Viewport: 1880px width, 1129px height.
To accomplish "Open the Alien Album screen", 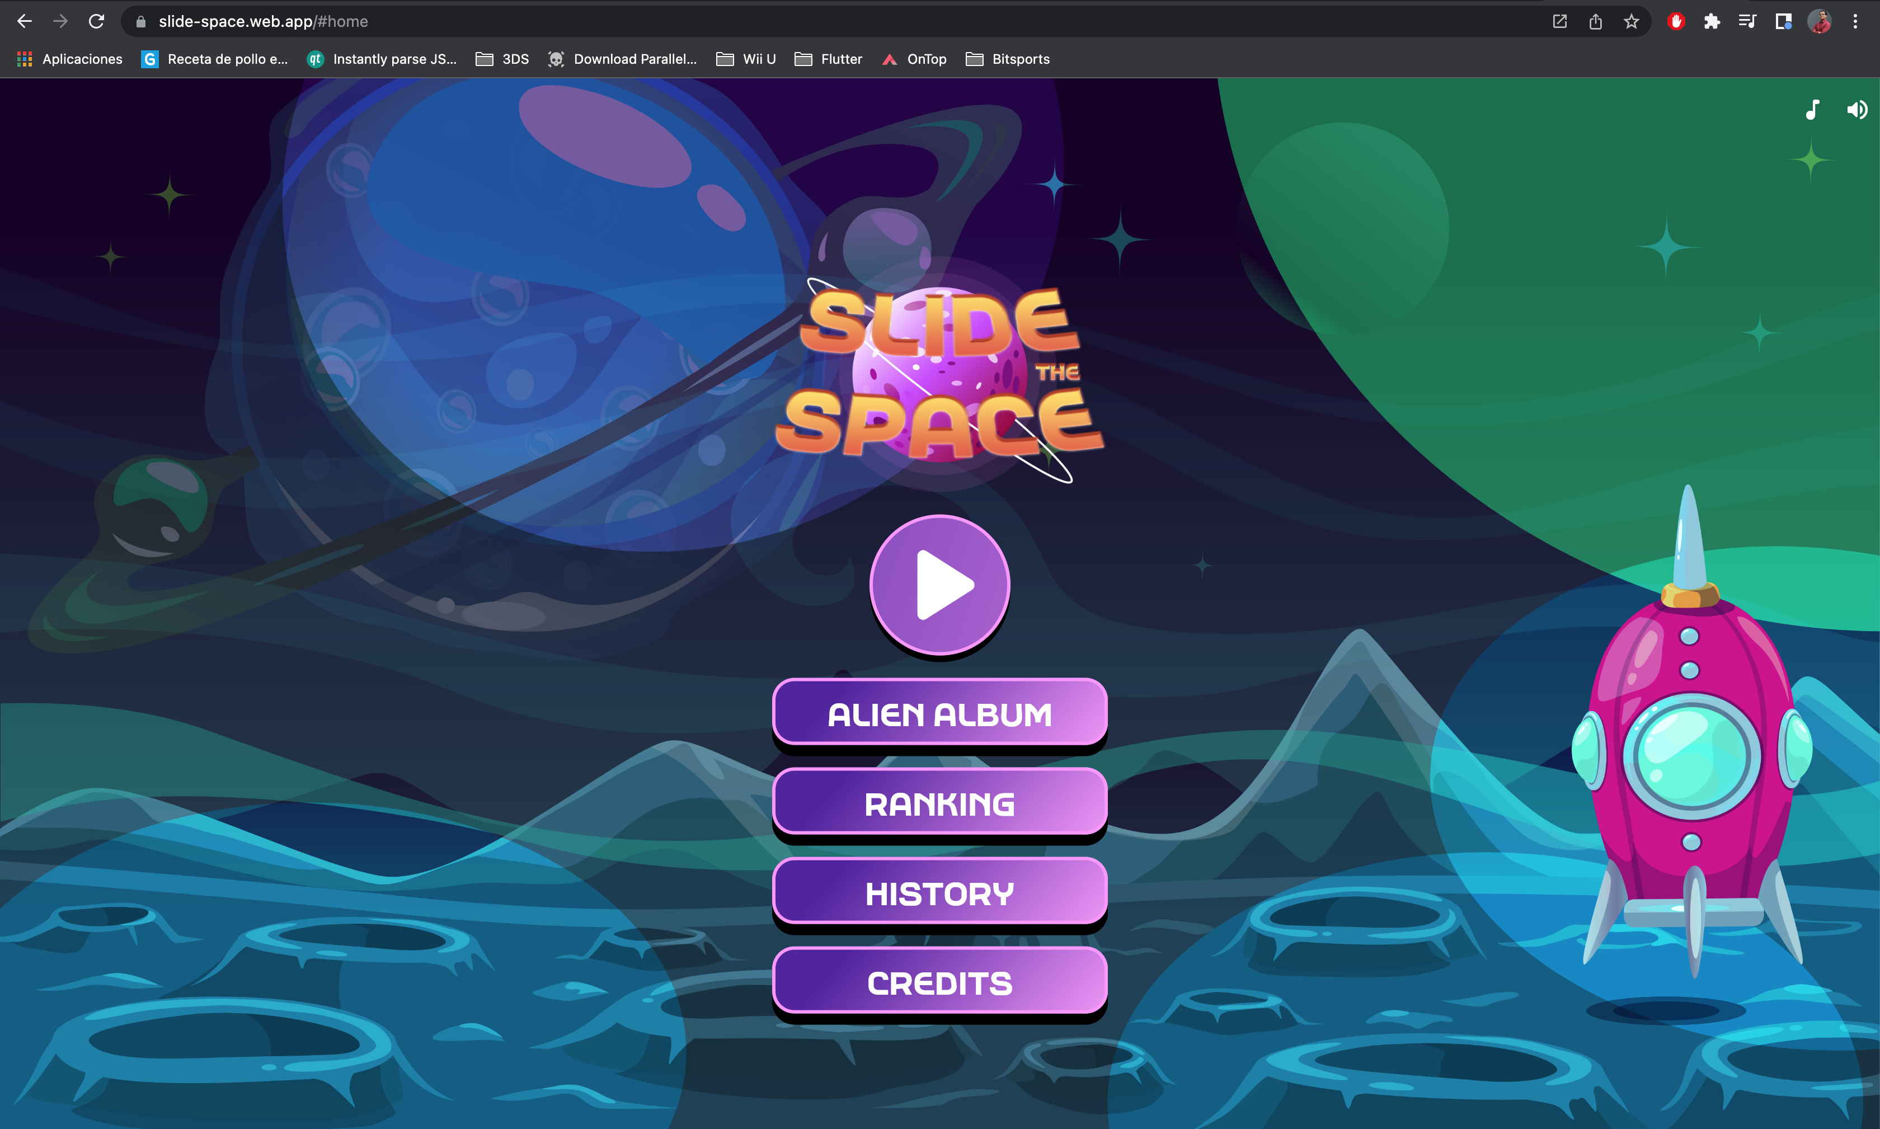I will click(x=939, y=713).
